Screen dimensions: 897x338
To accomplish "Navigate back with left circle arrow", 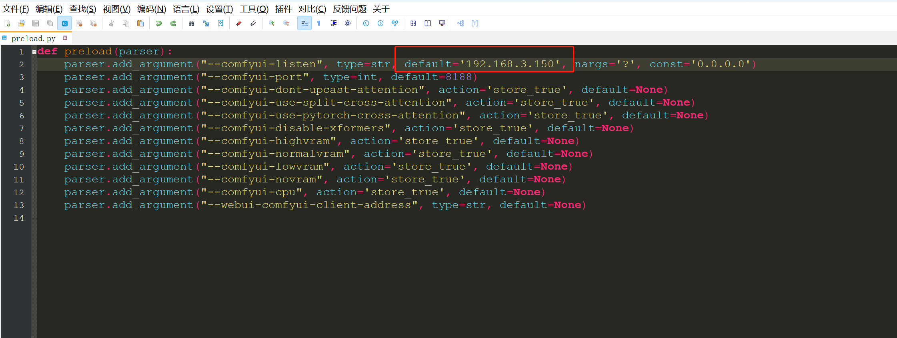I will click(x=366, y=23).
